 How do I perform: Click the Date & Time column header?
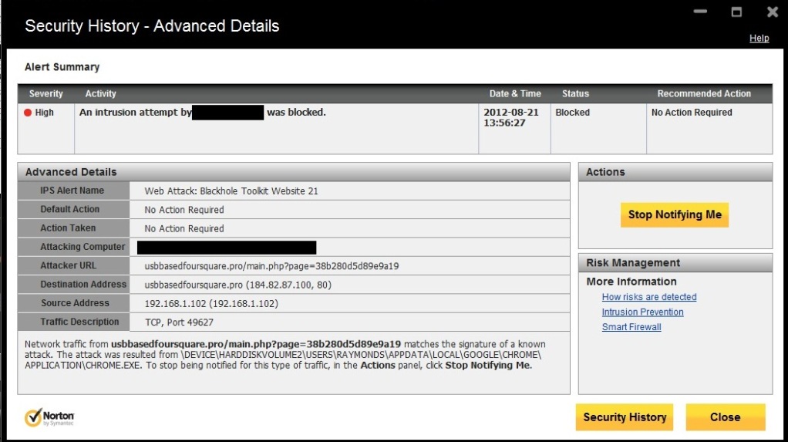pyautogui.click(x=515, y=93)
